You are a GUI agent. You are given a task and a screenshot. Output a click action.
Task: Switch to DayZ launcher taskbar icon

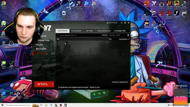tap(66, 105)
